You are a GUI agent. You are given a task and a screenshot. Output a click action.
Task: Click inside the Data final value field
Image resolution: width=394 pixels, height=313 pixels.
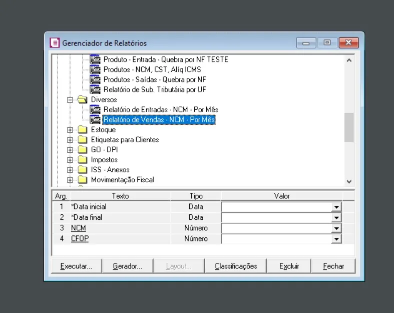pyautogui.click(x=276, y=218)
